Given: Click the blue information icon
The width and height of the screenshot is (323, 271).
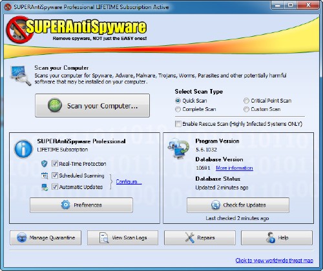Looking at the screenshot, I should click(23, 149).
